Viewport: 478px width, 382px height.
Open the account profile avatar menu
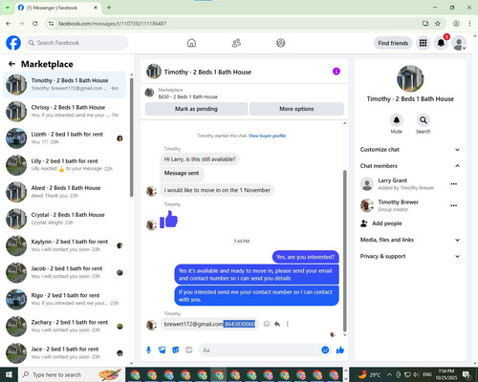(459, 43)
